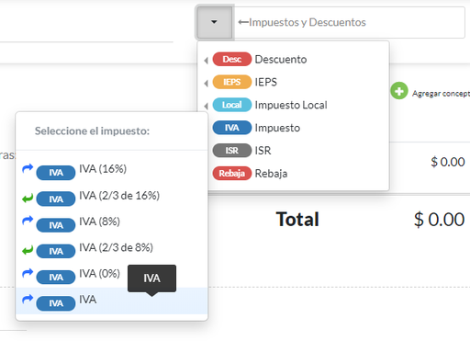This screenshot has height=341, width=470.
Task: Click the light blue Local badge
Action: tap(232, 105)
